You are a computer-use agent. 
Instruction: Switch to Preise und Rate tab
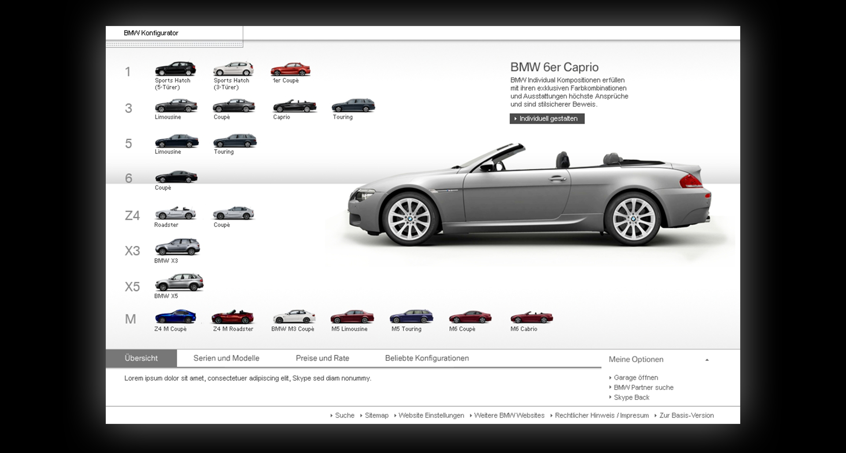pos(322,358)
